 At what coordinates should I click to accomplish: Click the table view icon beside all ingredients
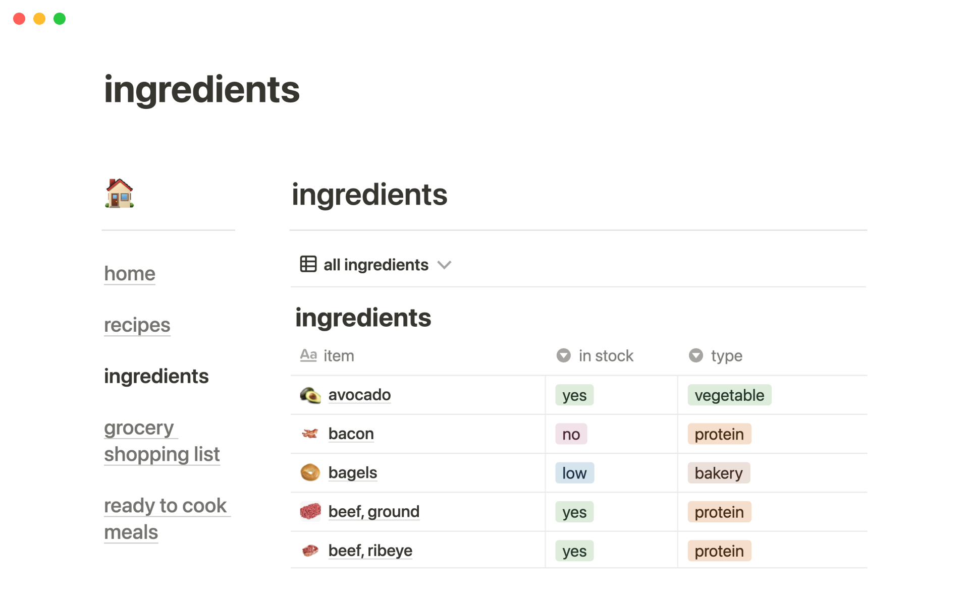click(x=308, y=264)
